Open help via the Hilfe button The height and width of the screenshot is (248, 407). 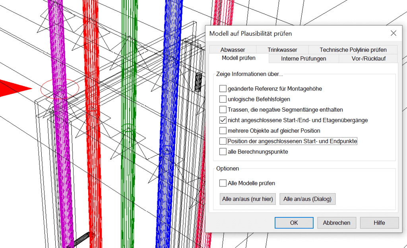click(379, 223)
